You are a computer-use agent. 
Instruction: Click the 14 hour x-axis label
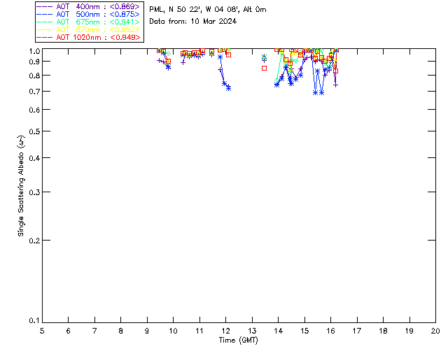(x=279, y=331)
